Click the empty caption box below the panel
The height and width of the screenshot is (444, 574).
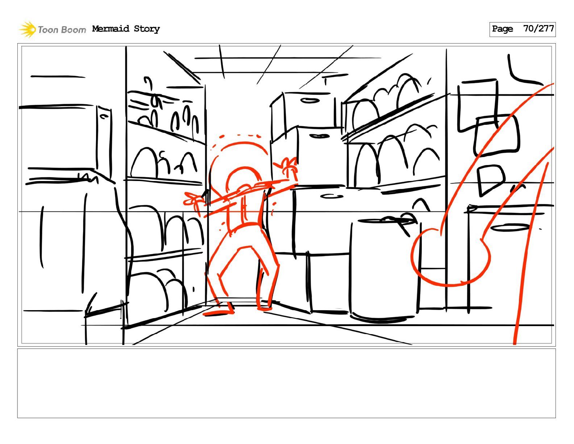(x=286, y=383)
